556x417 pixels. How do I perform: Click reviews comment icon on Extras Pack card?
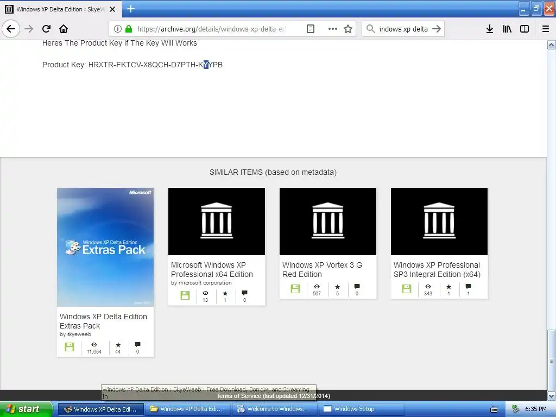[x=137, y=345]
